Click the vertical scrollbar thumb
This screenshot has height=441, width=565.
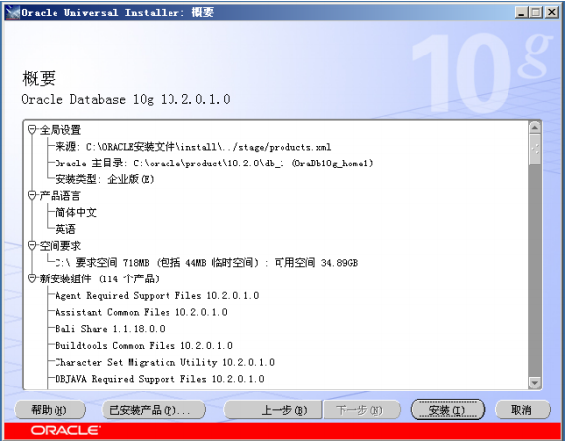click(535, 149)
